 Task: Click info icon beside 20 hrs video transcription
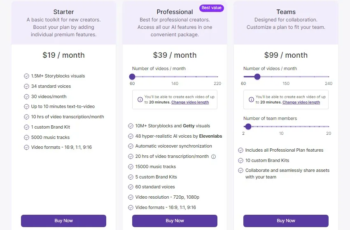coord(213,157)
